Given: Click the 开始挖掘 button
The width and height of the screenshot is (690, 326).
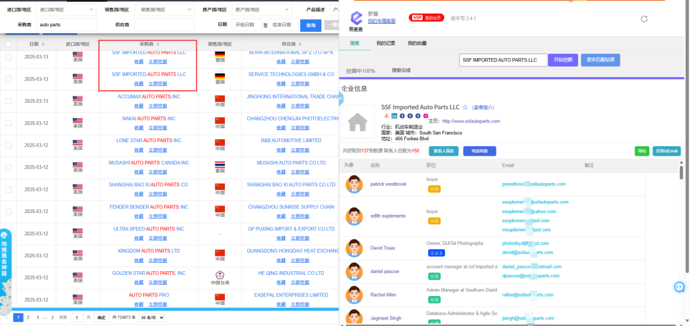Looking at the screenshot, I should click(563, 60).
